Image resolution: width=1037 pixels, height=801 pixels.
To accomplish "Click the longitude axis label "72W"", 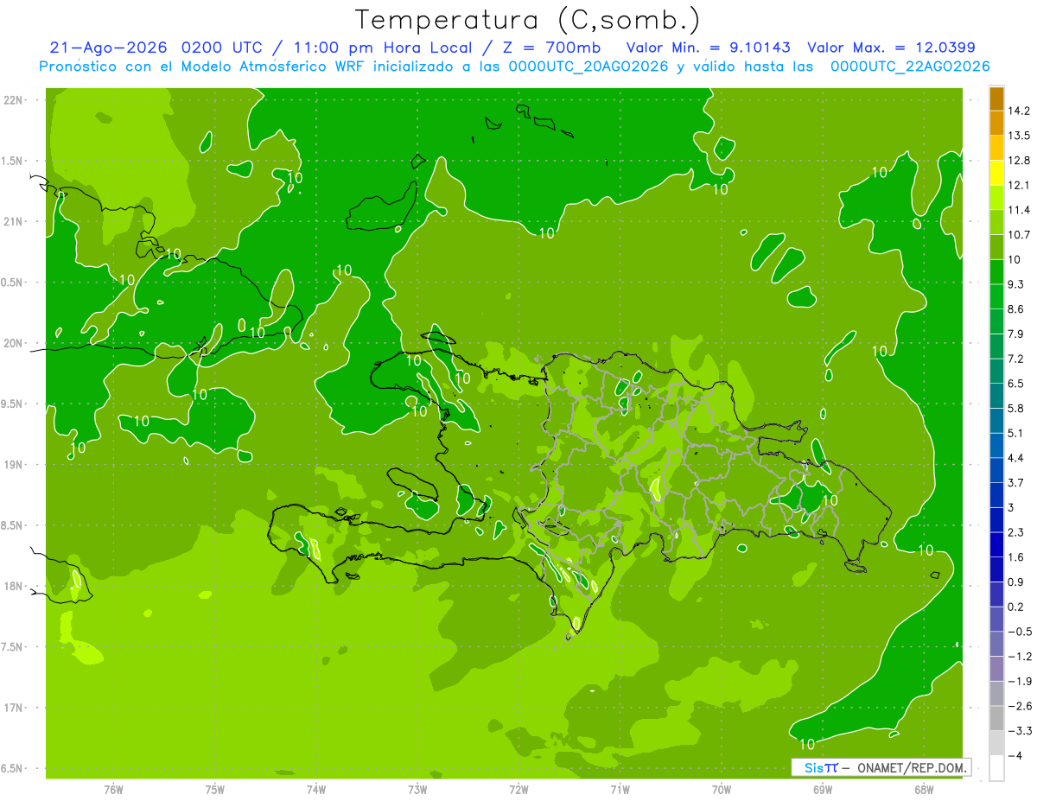I will [x=518, y=790].
